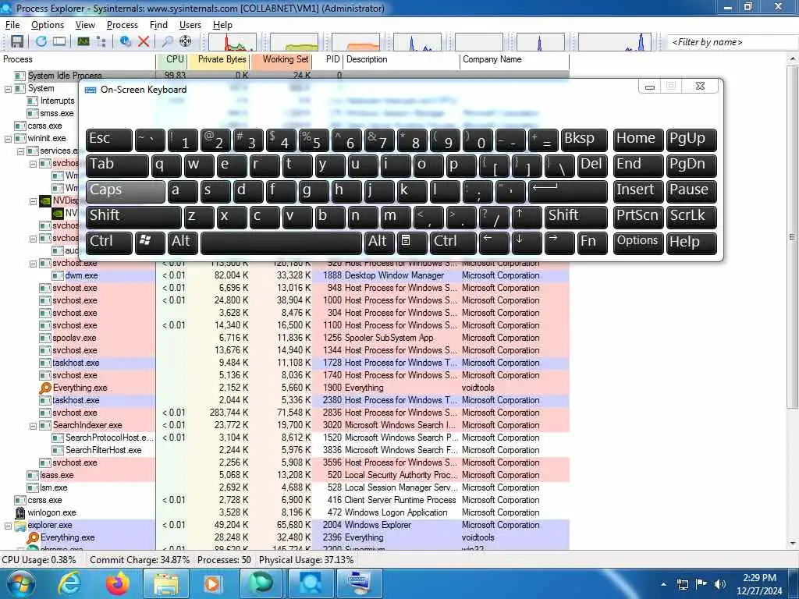Viewport: 799px width, 599px height.
Task: Click the orange physical memory mini graph
Action: point(356,42)
